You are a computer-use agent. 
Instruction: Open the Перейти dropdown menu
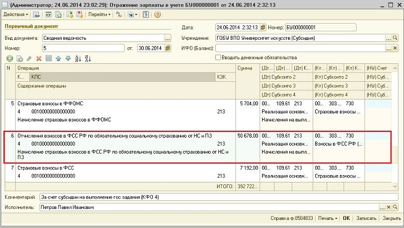click(x=99, y=14)
